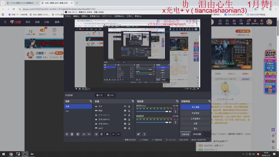279x157 pixels.
Task: Click Chrome icon in Windows taskbar
Action: (x=11, y=154)
